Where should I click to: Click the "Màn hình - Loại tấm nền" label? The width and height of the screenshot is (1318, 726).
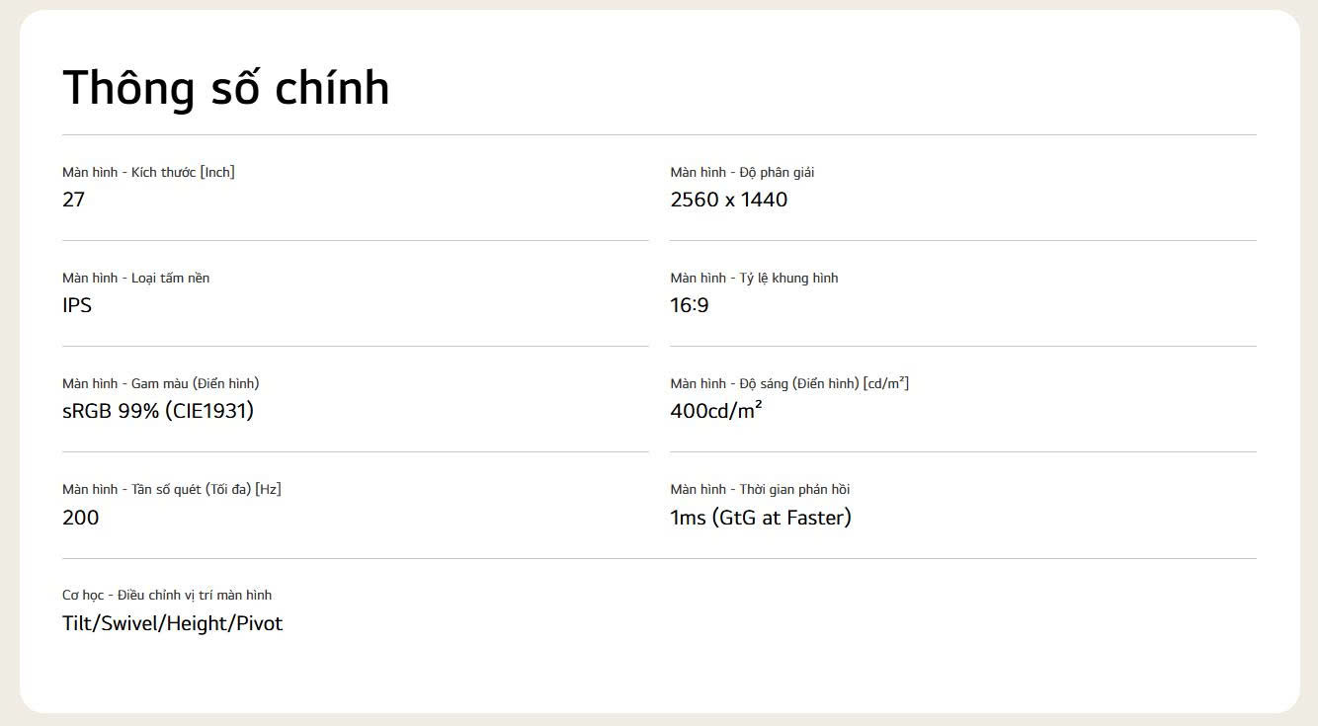[x=135, y=278]
